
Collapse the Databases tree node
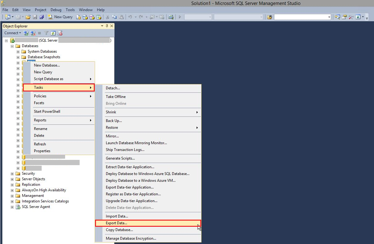click(12, 46)
